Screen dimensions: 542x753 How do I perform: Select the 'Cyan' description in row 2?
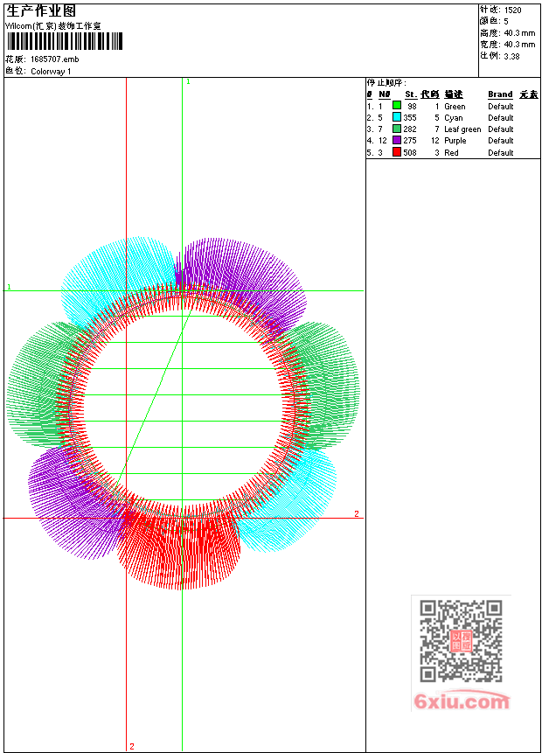(x=453, y=118)
